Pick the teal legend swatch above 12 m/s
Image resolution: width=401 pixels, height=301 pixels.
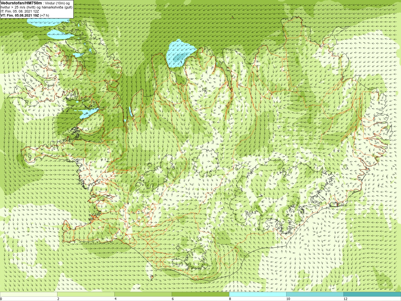click(372, 294)
